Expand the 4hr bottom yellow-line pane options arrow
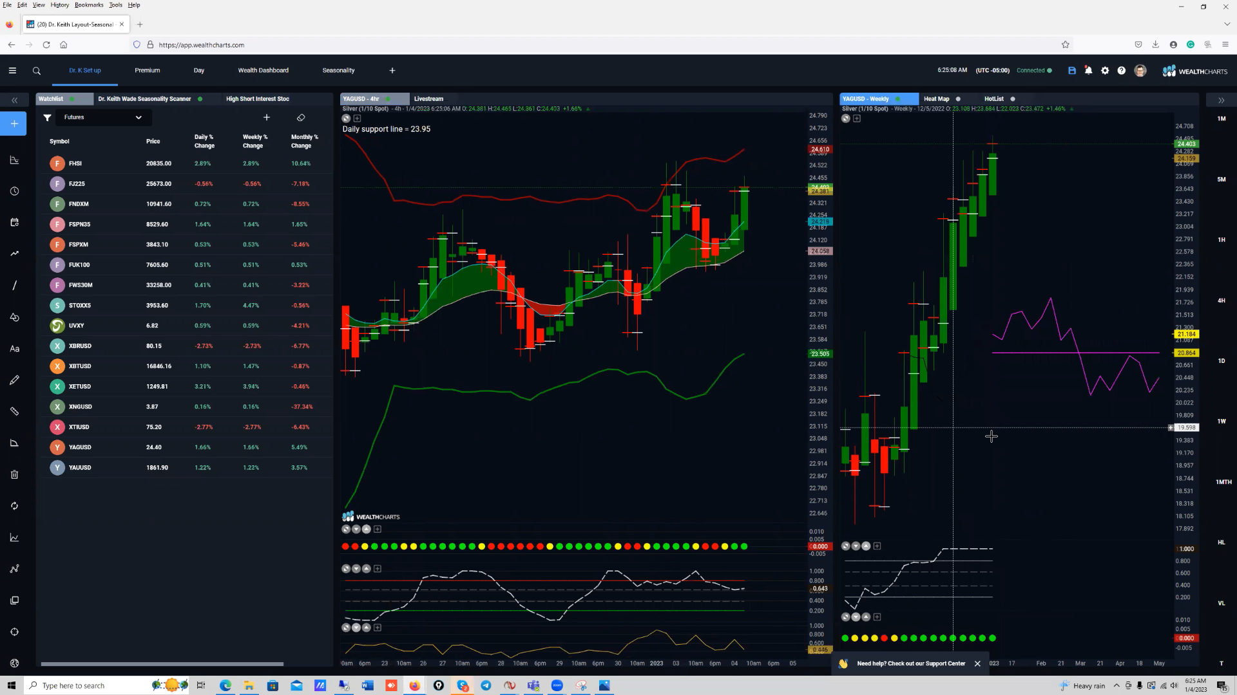Image resolution: width=1237 pixels, height=695 pixels. coord(356,628)
